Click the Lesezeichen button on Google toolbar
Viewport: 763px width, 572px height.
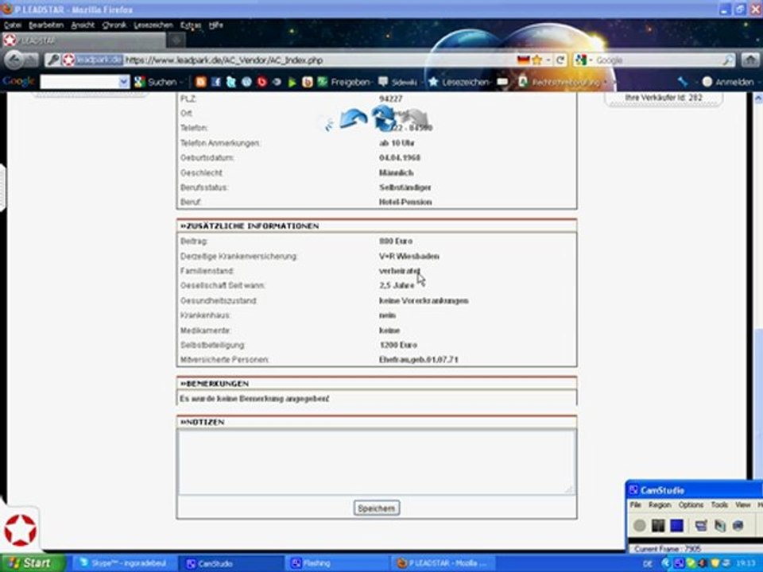click(459, 82)
